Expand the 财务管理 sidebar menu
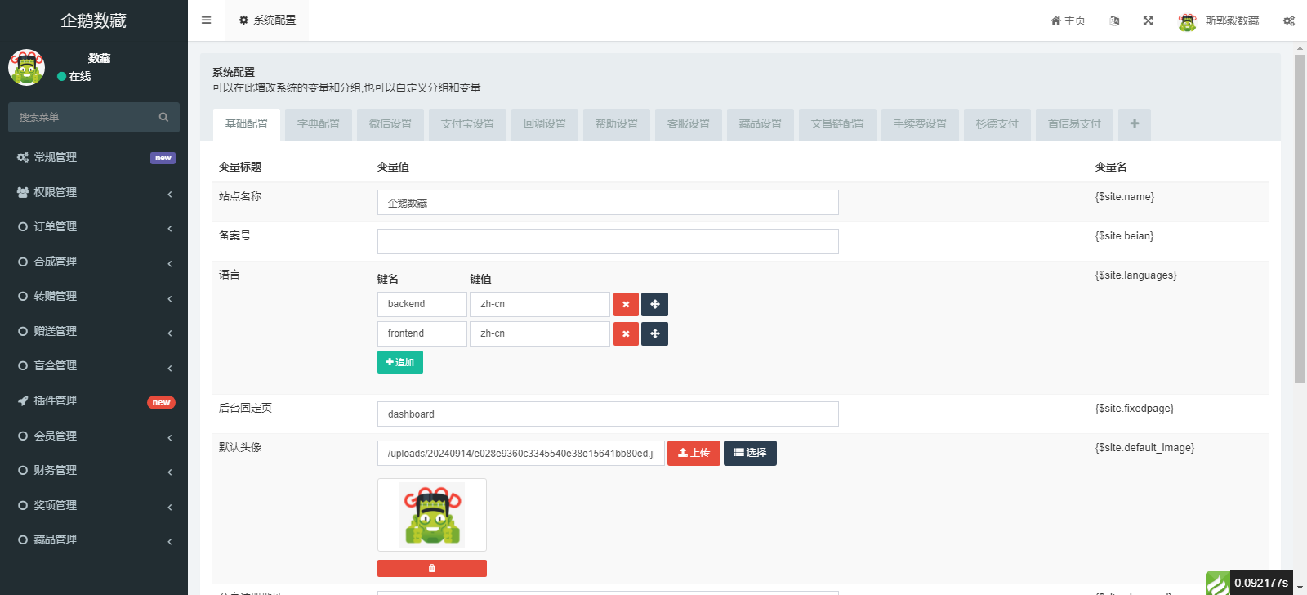The width and height of the screenshot is (1307, 595). [x=94, y=470]
